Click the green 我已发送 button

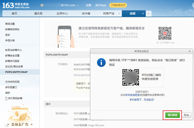click(172, 115)
